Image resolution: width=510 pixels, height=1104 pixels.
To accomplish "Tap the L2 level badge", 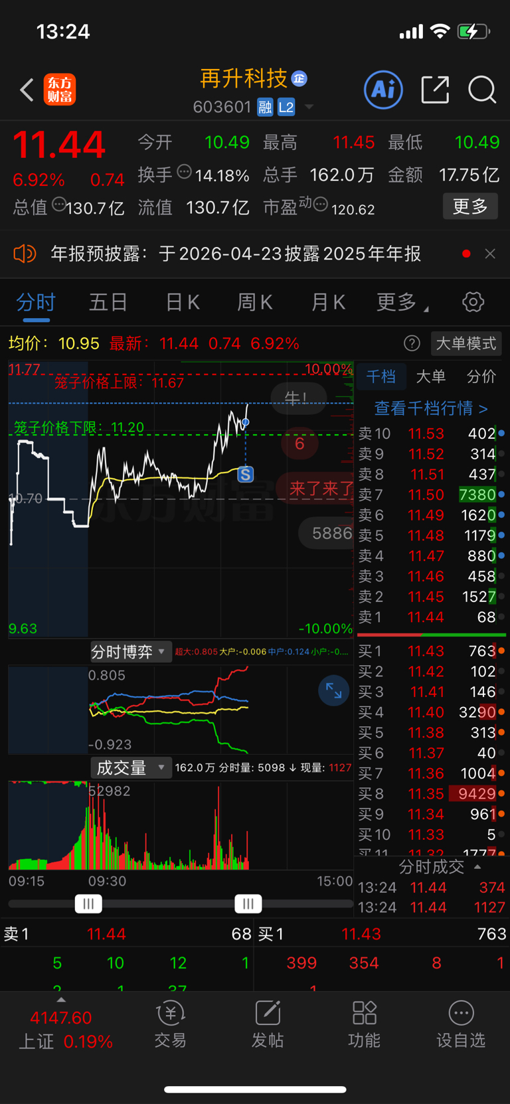I will tap(286, 107).
